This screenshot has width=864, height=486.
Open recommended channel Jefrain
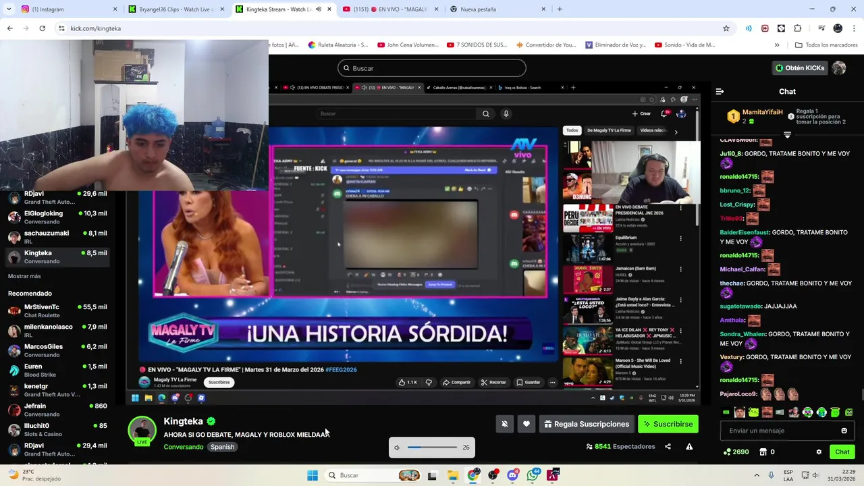point(57,410)
